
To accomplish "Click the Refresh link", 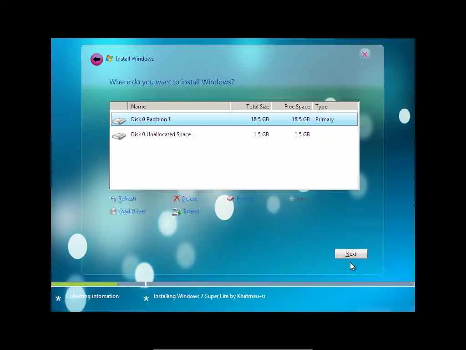I will click(x=127, y=199).
